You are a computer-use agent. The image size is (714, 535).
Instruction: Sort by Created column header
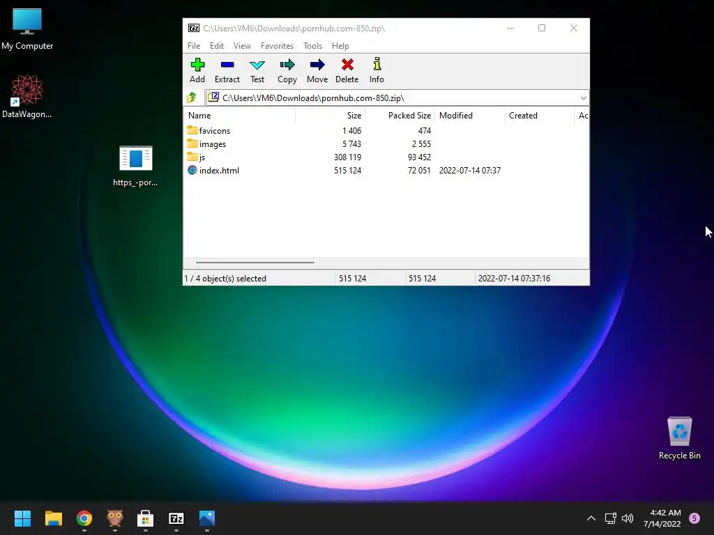tap(539, 116)
